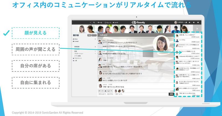Image resolution: width=222 pixels, height=116 pixels.
Task: Open the notes icon next to nakano menu
Action: click(186, 23)
